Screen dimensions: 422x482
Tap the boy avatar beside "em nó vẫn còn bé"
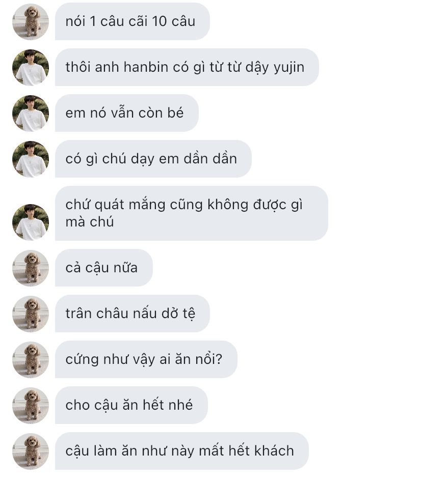pos(31,113)
